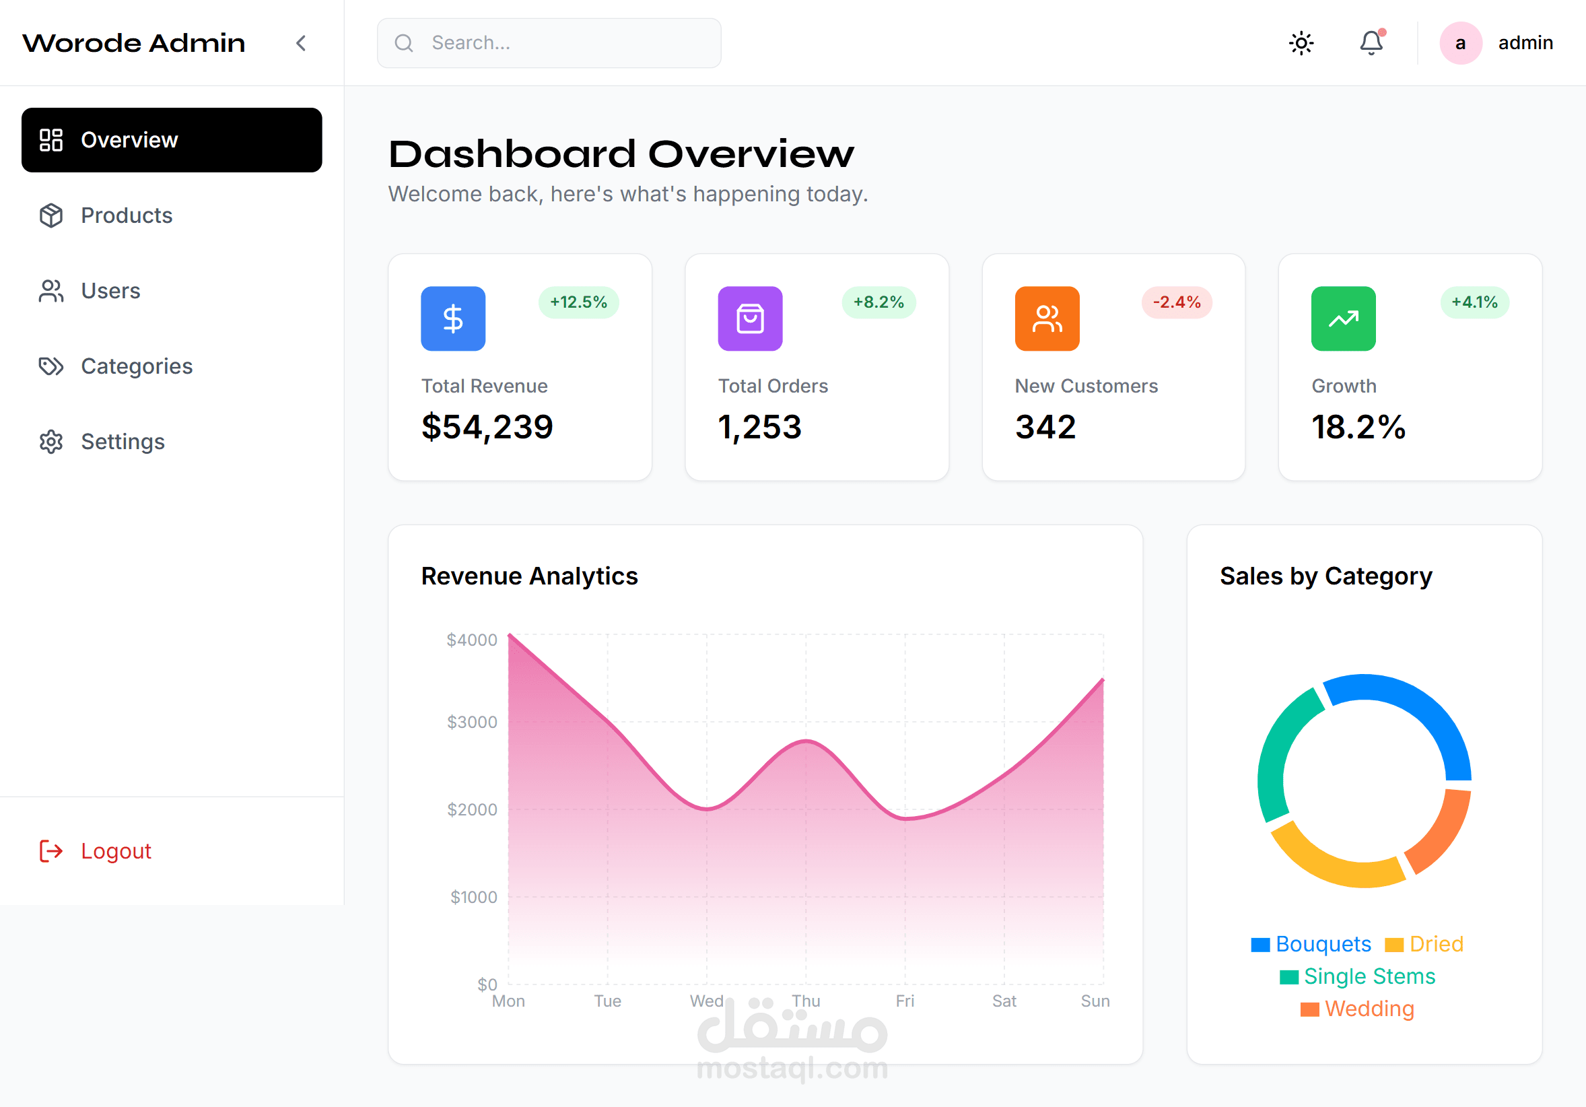This screenshot has height=1107, width=1586.
Task: Click the green growth trend icon
Action: [x=1343, y=318]
